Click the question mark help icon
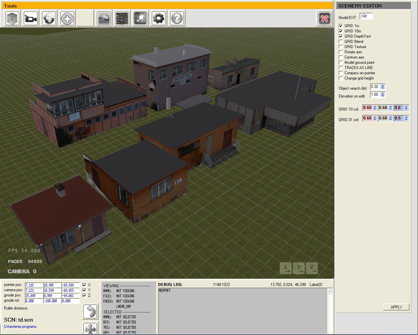 click(177, 18)
